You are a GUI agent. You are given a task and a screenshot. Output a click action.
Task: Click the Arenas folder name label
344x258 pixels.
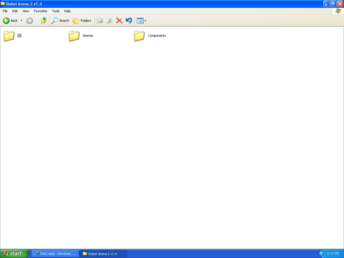click(88, 36)
